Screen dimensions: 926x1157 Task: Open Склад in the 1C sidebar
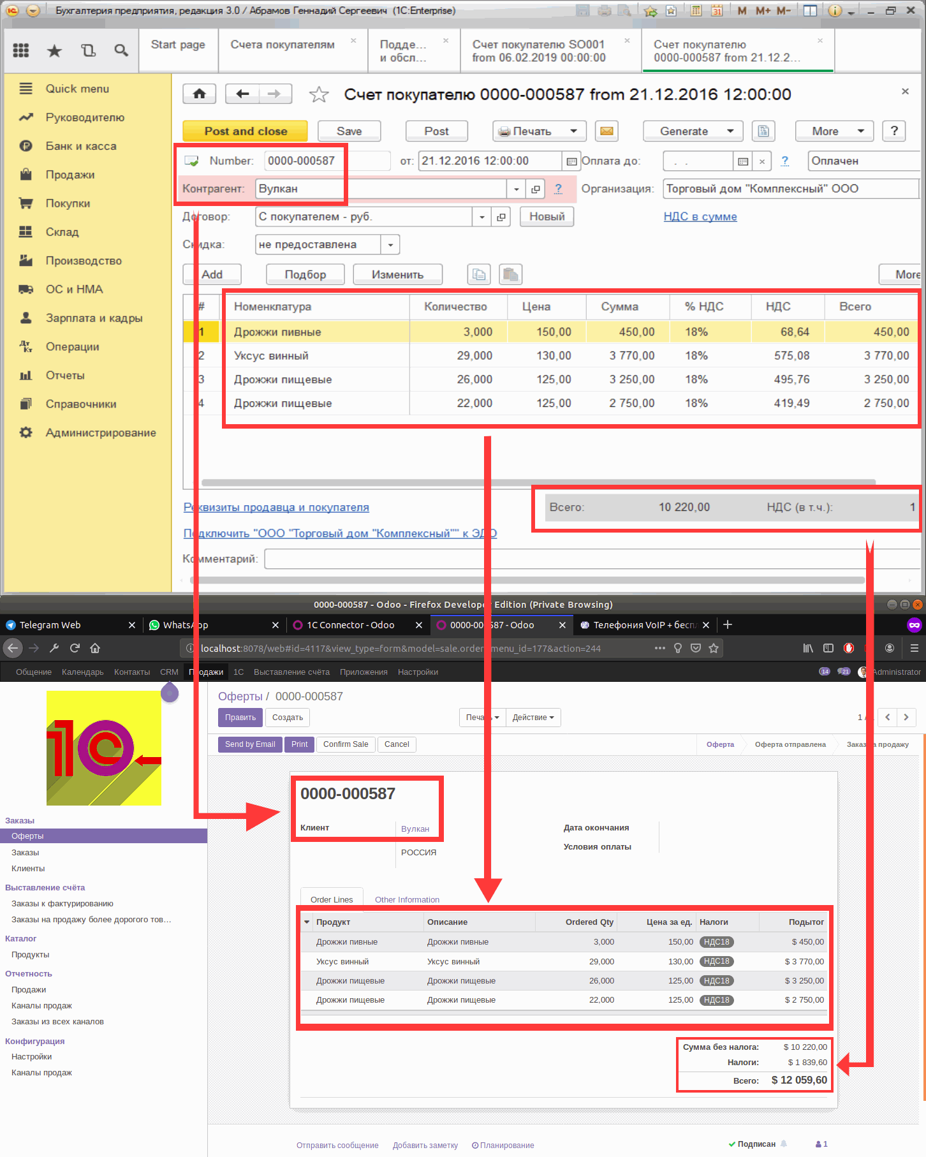click(x=62, y=232)
